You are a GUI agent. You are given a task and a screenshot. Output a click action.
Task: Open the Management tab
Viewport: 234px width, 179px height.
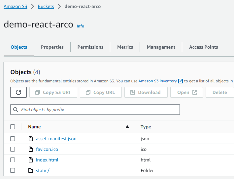tap(161, 47)
